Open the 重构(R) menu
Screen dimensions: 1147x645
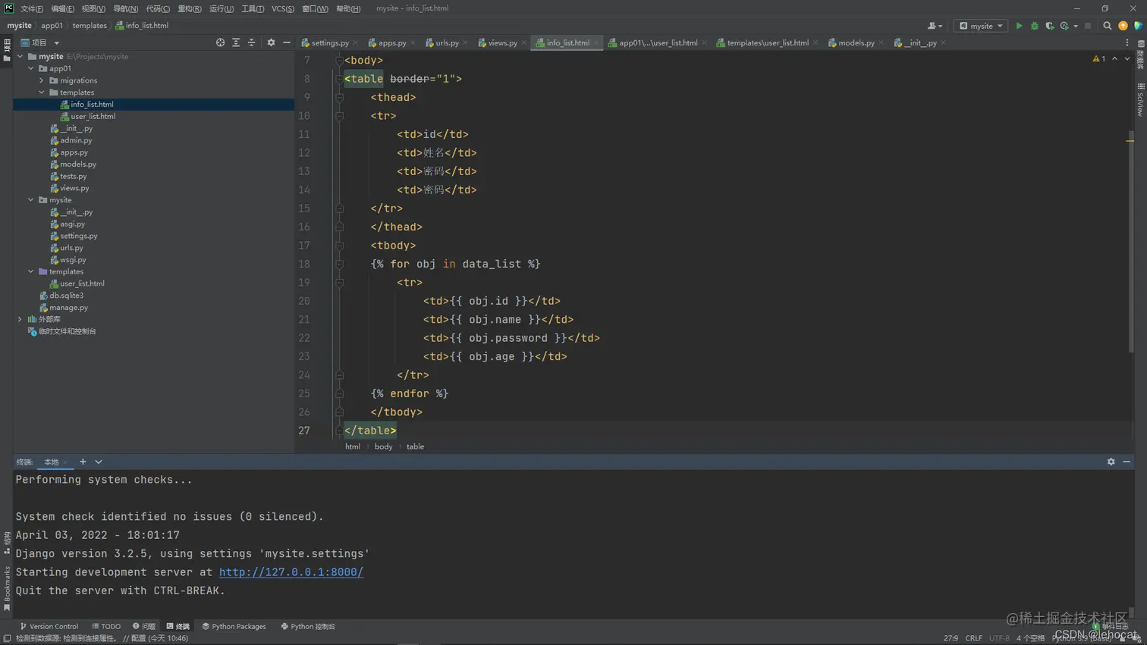coord(190,8)
